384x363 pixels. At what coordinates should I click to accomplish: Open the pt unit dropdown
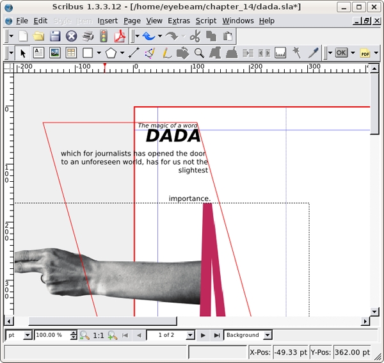[x=19, y=335]
